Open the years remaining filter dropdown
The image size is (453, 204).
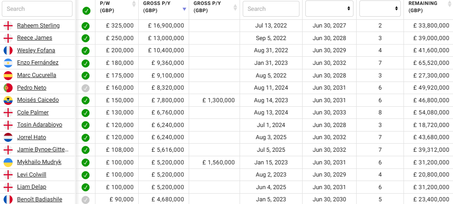[x=380, y=9]
